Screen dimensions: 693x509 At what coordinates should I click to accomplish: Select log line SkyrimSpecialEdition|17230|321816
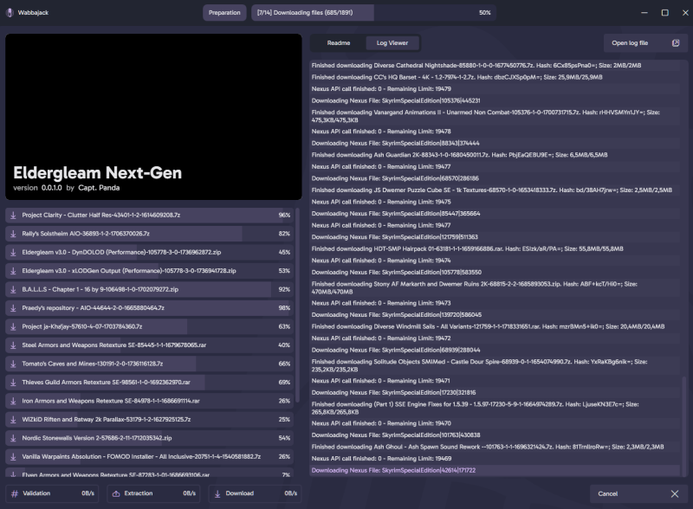click(x=495, y=392)
